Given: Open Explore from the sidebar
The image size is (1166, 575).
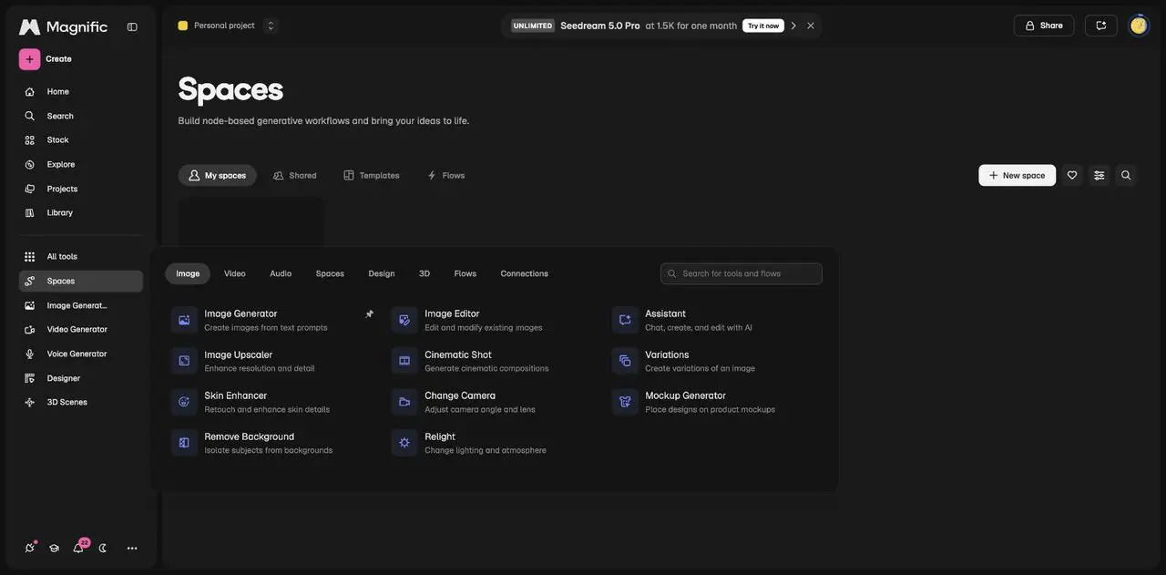Looking at the screenshot, I should [x=80, y=165].
